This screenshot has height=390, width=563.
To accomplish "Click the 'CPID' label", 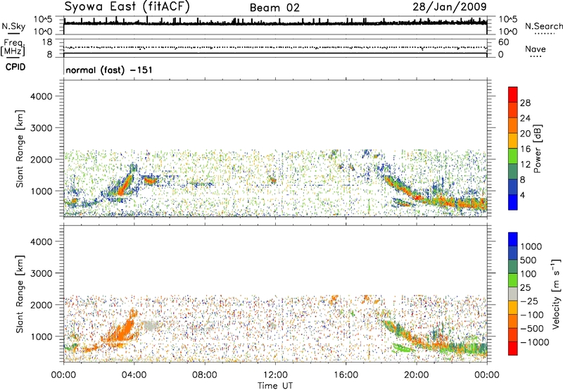I will click(15, 67).
